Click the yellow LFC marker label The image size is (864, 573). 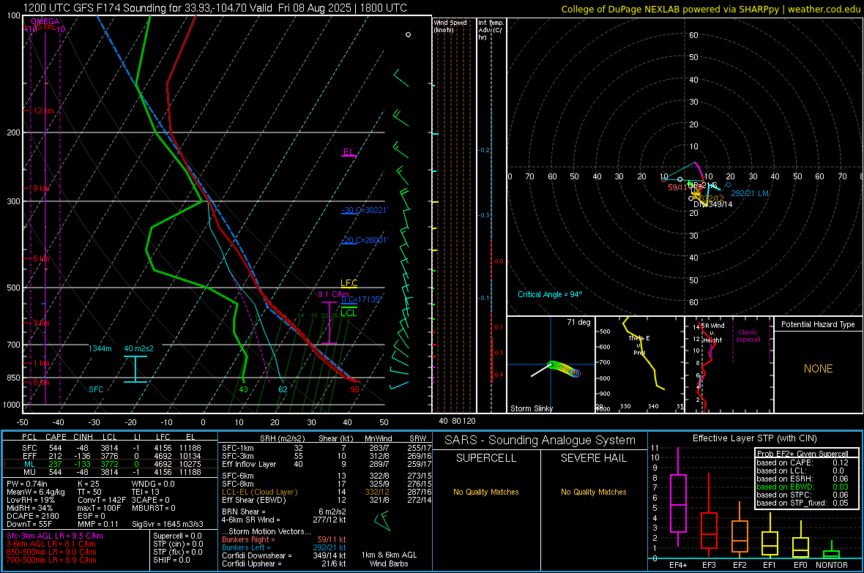click(349, 283)
